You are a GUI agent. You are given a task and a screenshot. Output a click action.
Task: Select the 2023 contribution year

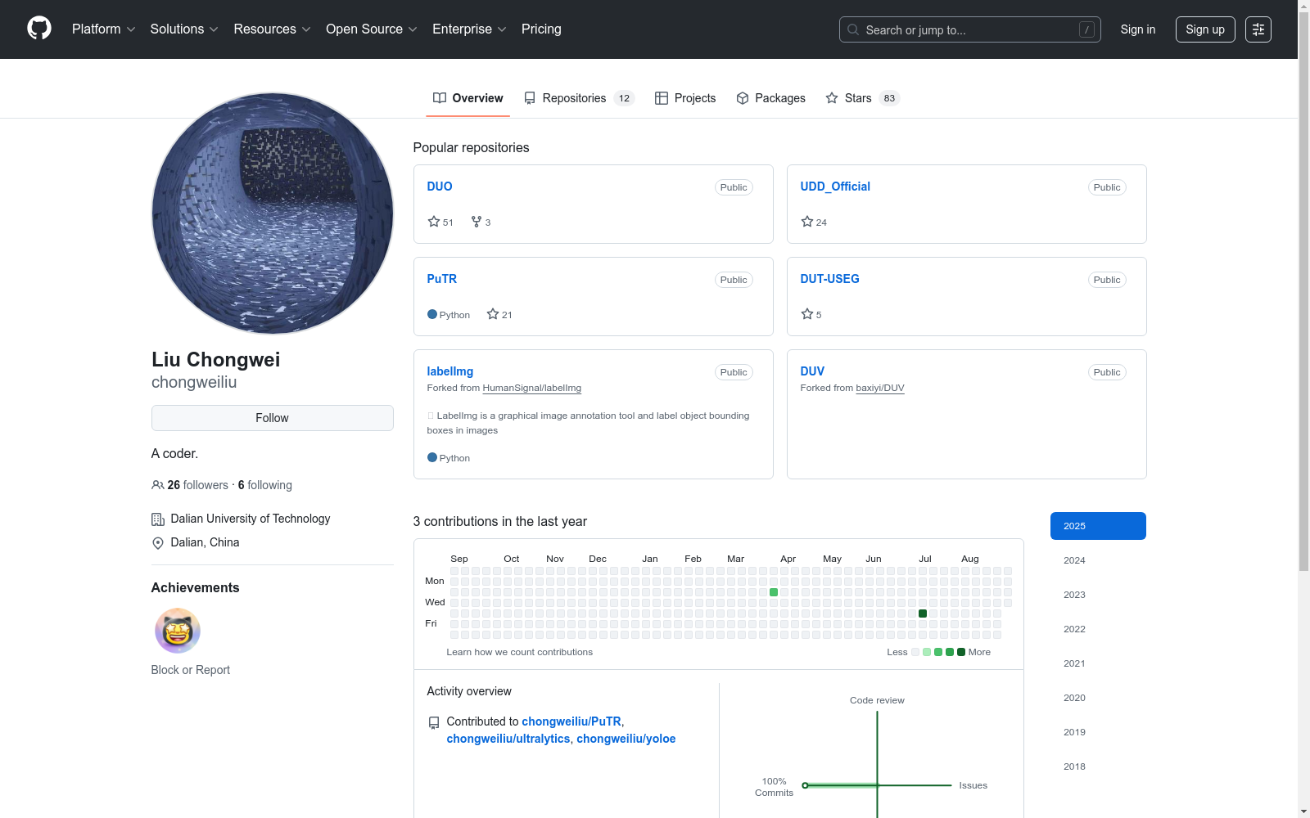1098,595
